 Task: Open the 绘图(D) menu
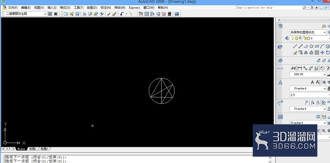pos(92,8)
